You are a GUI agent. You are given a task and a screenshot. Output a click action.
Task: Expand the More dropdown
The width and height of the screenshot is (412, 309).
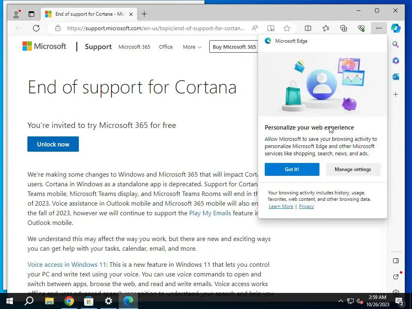click(192, 47)
